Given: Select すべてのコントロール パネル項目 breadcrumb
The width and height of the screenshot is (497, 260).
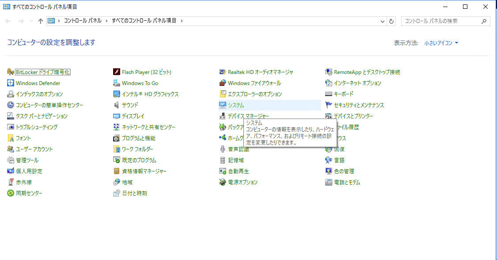Looking at the screenshot, I should (144, 21).
